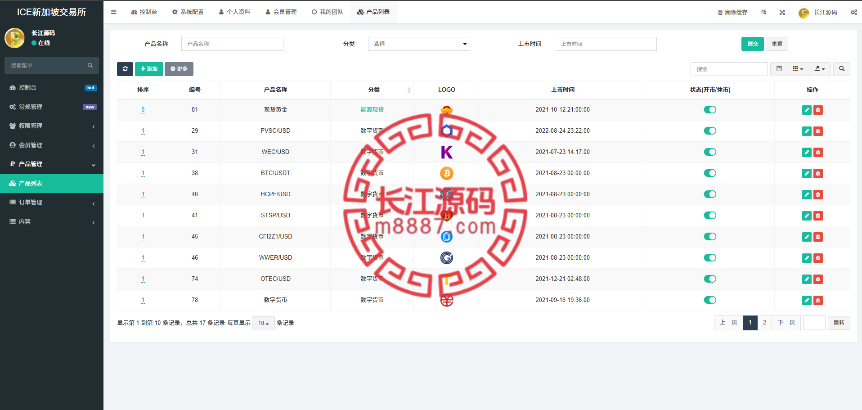Edit the BTC/USDT row
Screen dimensions: 862x410
(x=807, y=173)
